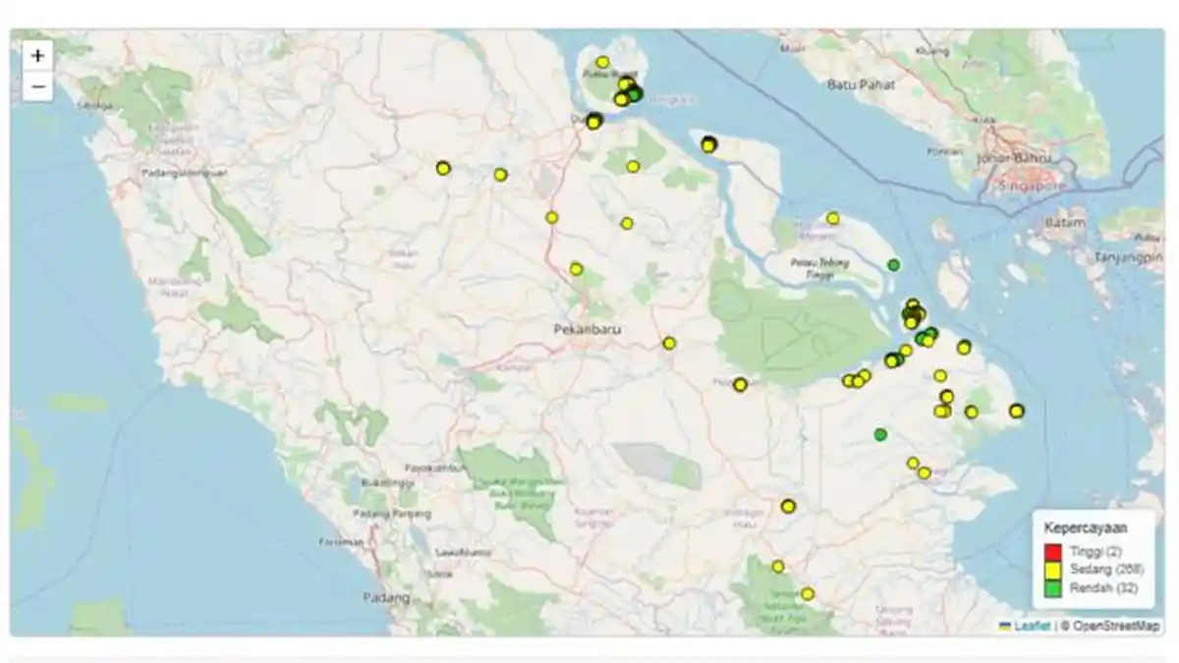Image resolution: width=1179 pixels, height=663 pixels.
Task: Click the easternmost yellow marker on the map
Action: point(1017,411)
